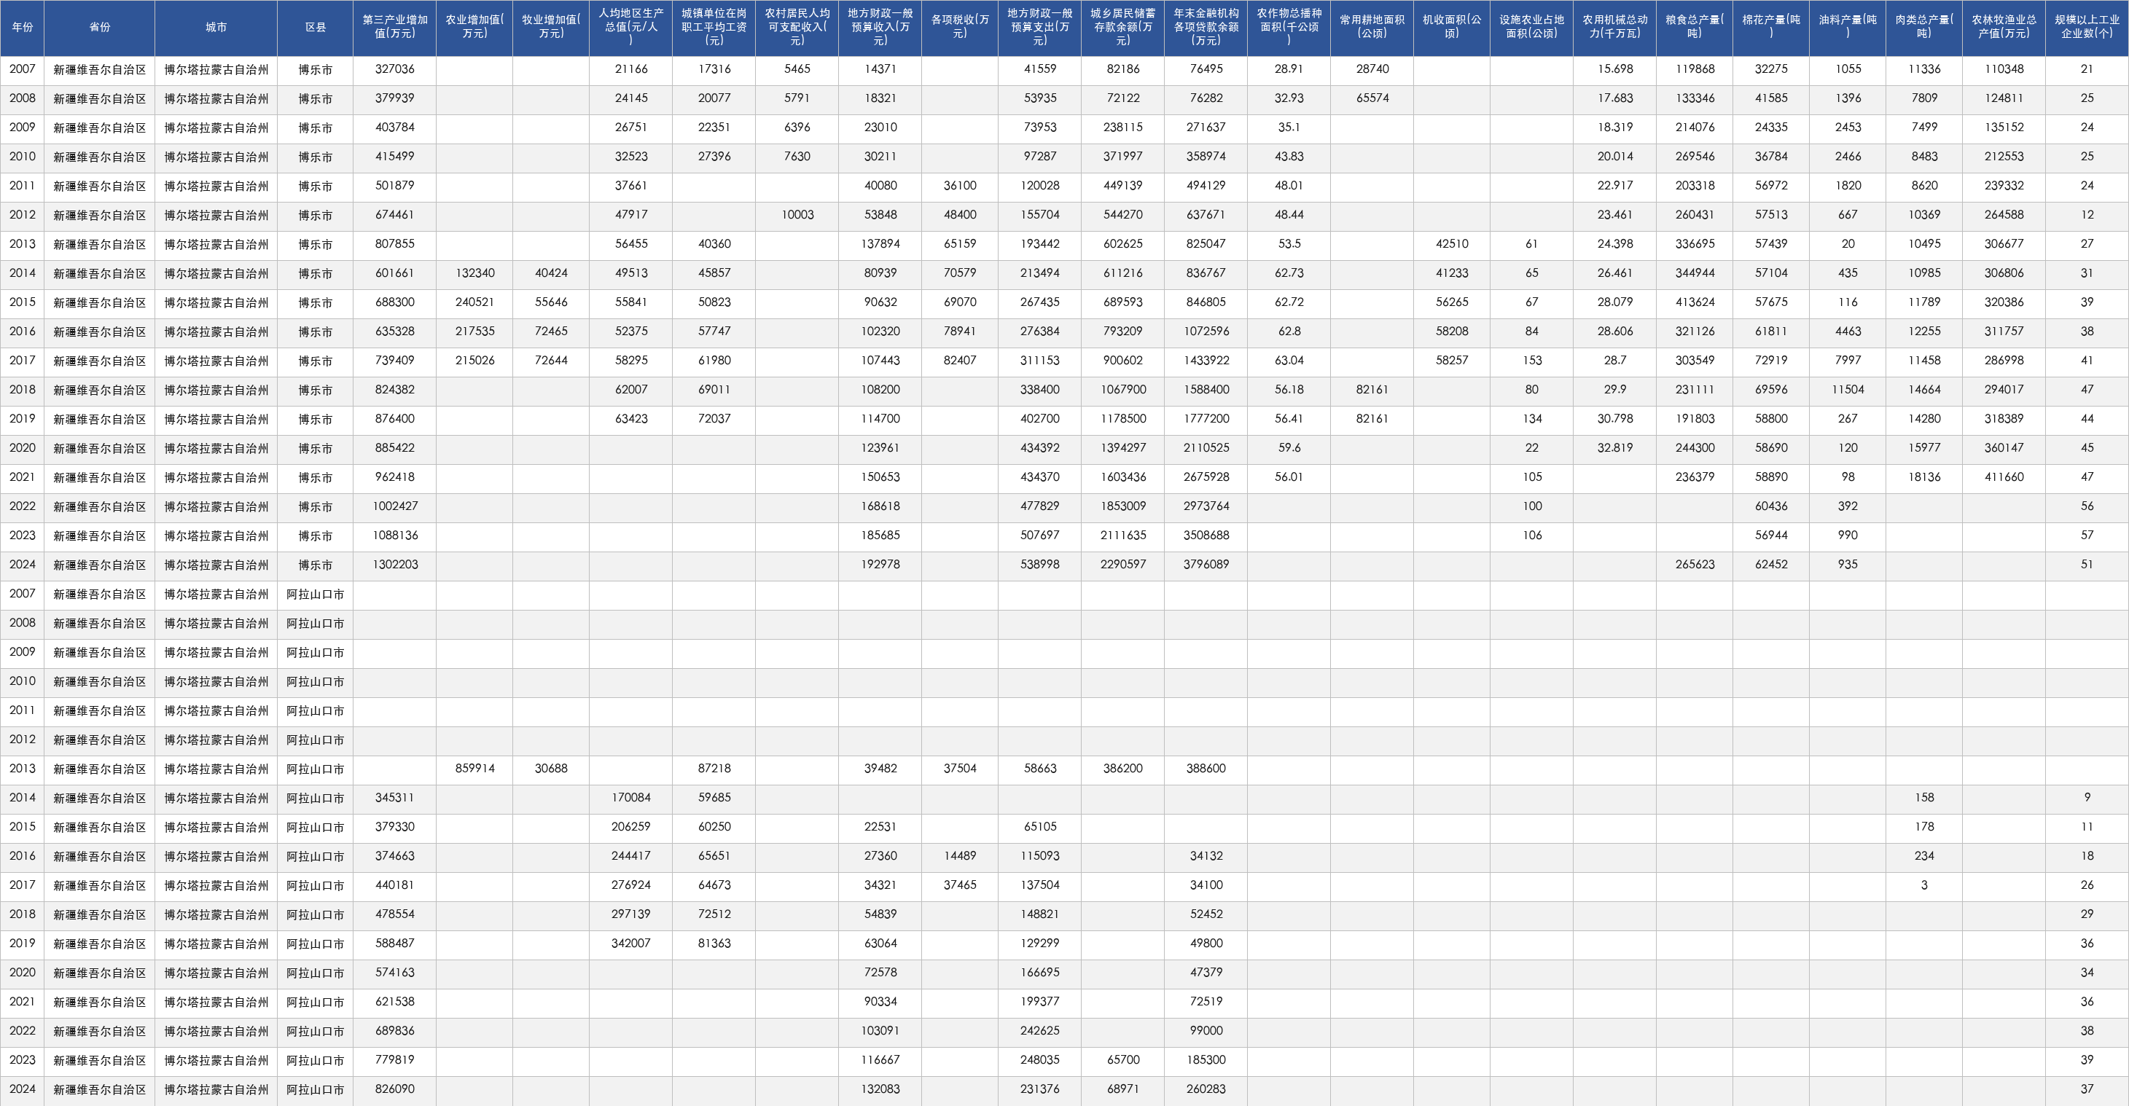Select the 3796089 loan balance cell
This screenshot has width=2129, height=1106.
(1206, 565)
